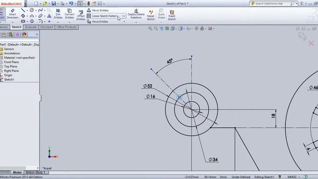The image size is (318, 179).
Task: Save the document with Save icon
Action: [x=54, y=3]
